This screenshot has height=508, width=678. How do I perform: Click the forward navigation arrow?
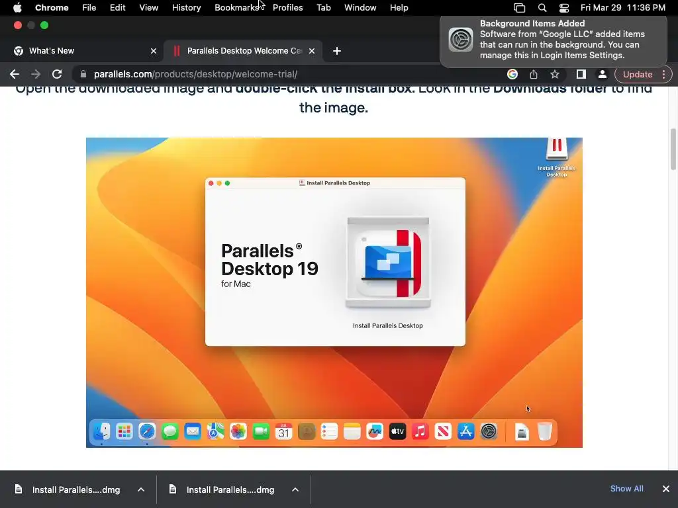[36, 74]
